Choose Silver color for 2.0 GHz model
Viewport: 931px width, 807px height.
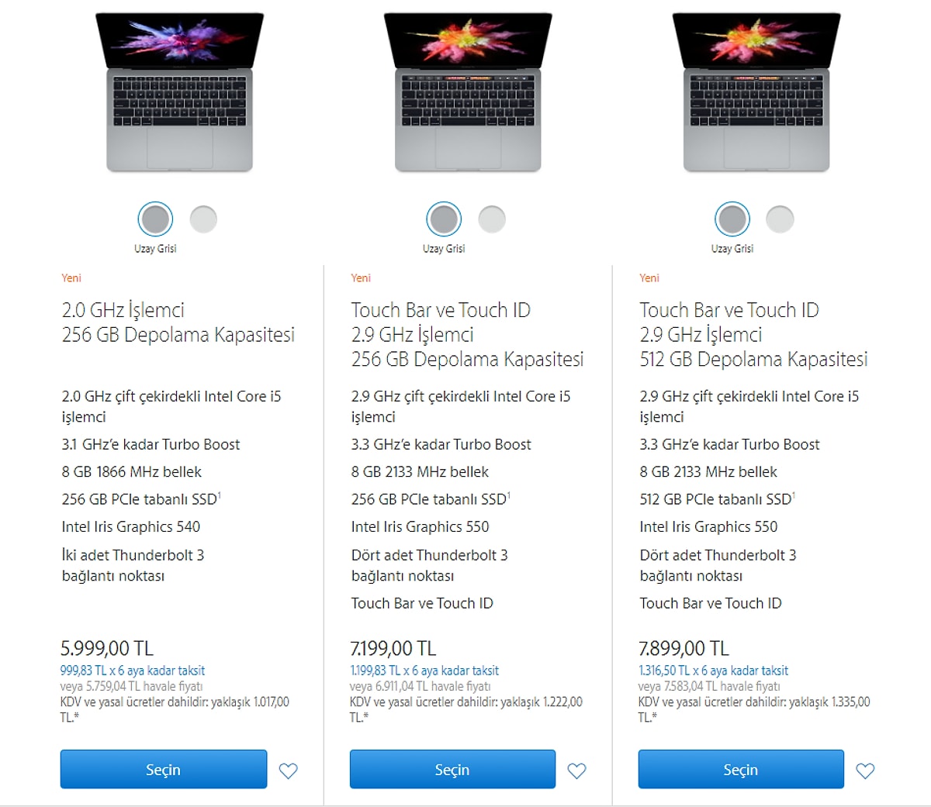[x=203, y=219]
